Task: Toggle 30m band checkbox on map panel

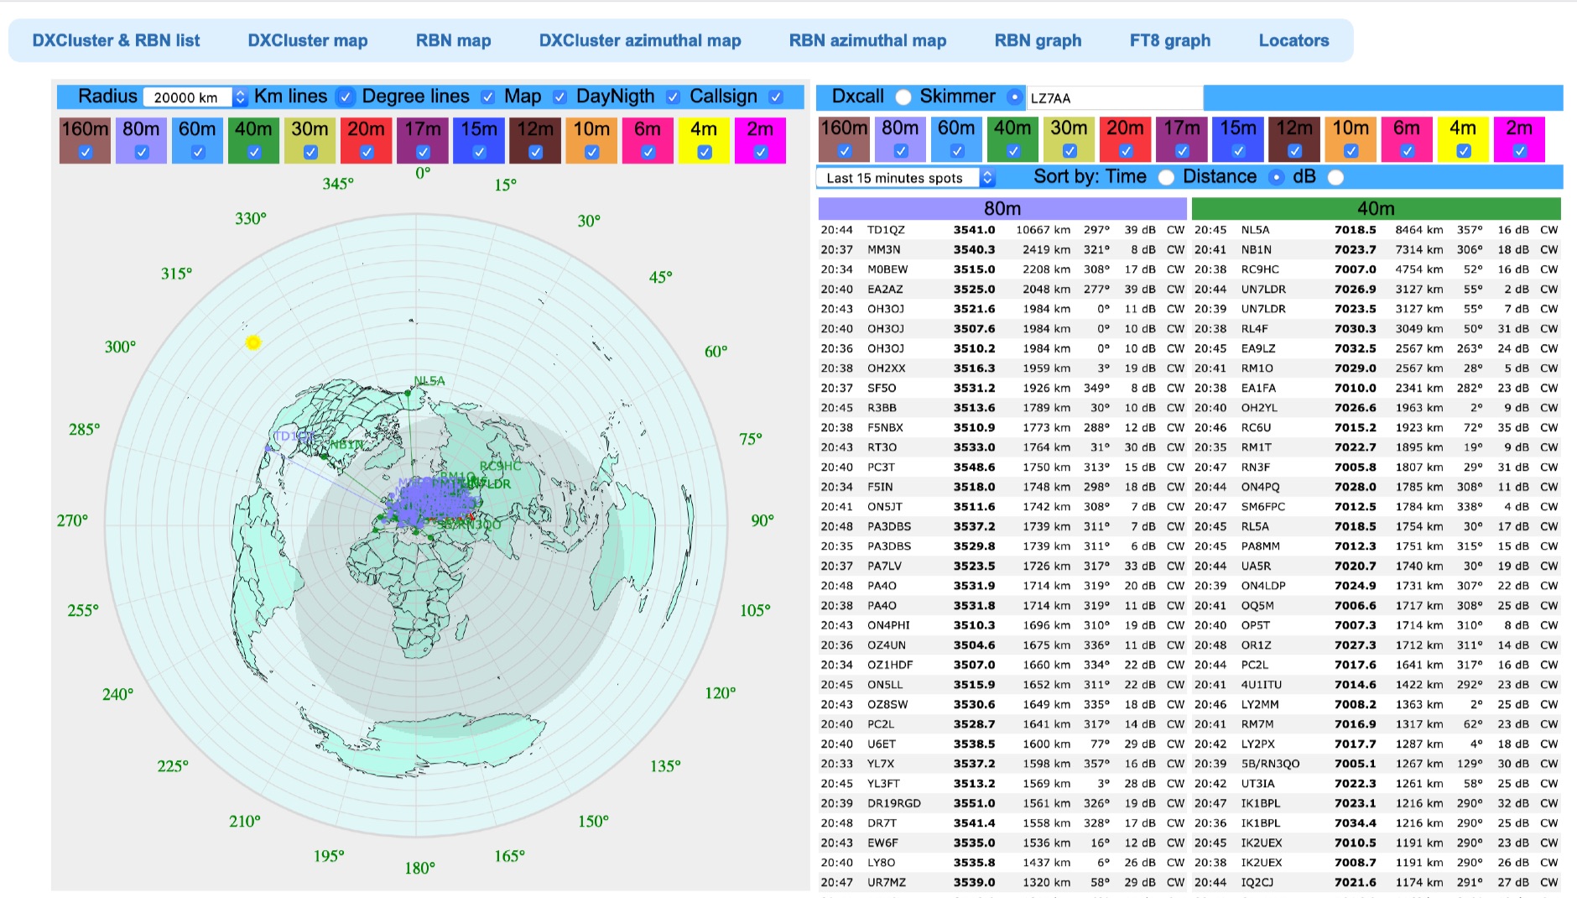Action: click(310, 152)
